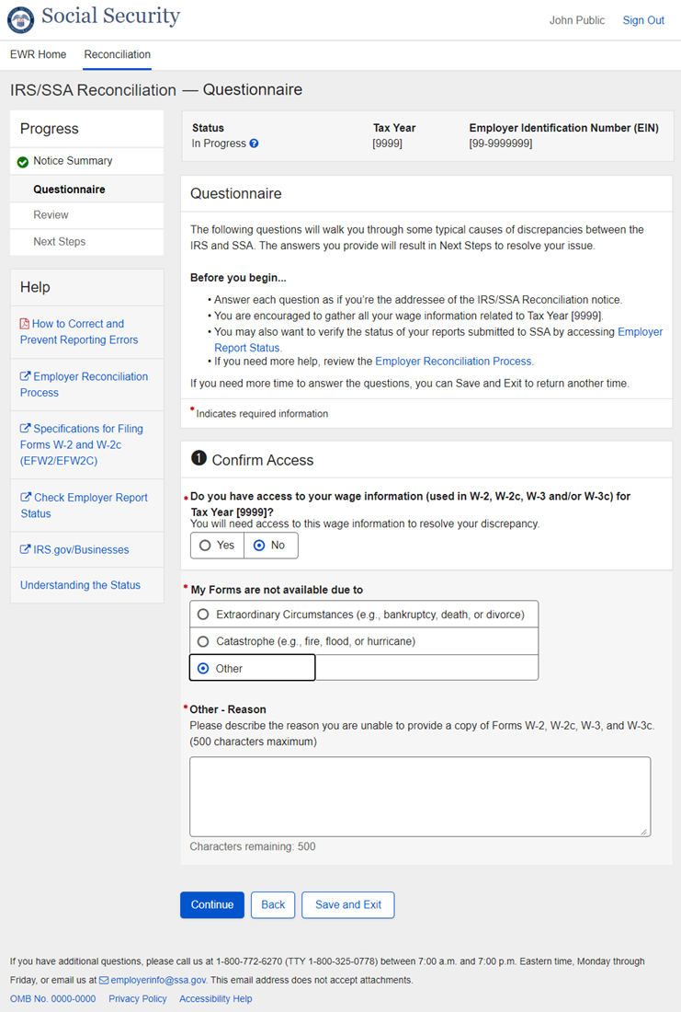Click the In Progress status help icon
This screenshot has height=1012, width=681.
point(254,144)
